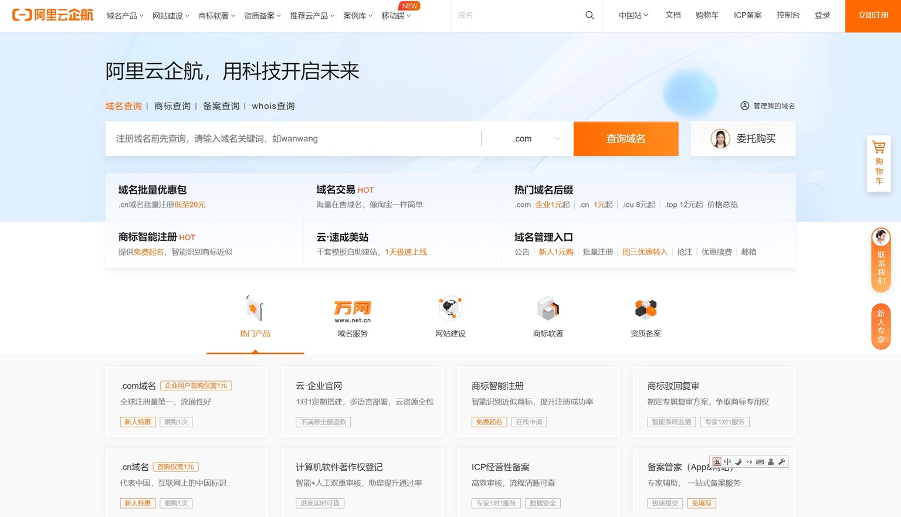Open the ICP备案 header link
901x517 pixels.
click(x=747, y=15)
